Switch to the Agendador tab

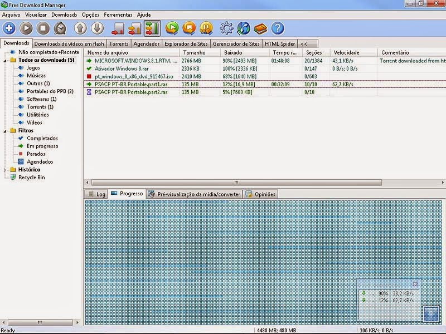147,44
